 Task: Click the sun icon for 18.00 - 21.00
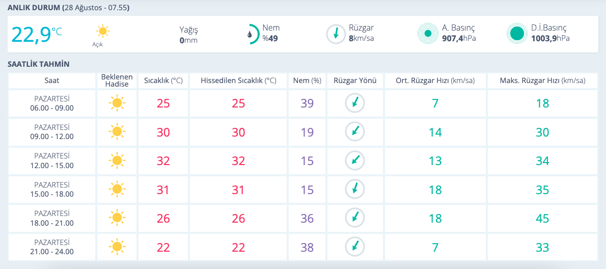coord(117,218)
